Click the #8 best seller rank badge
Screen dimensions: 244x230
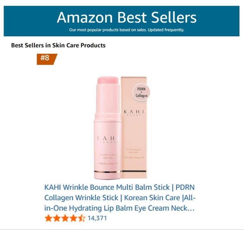point(47,59)
